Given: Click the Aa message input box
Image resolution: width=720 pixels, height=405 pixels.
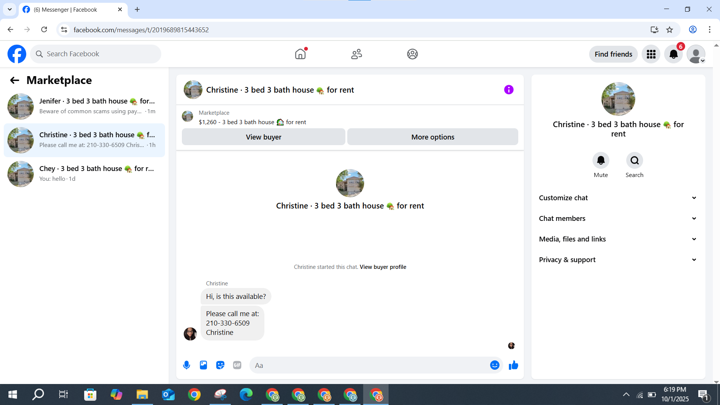Looking at the screenshot, I should [x=369, y=365].
